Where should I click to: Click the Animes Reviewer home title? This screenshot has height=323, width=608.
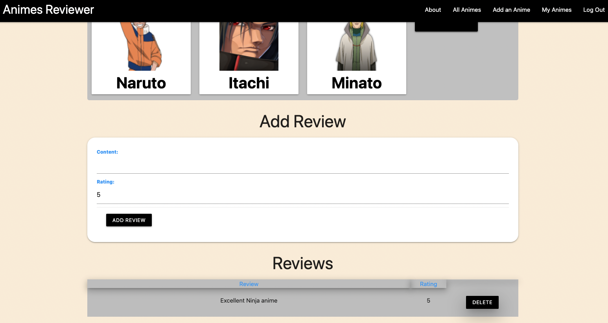tap(48, 9)
